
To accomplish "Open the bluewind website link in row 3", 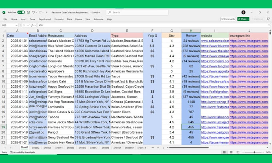I will [215, 46].
